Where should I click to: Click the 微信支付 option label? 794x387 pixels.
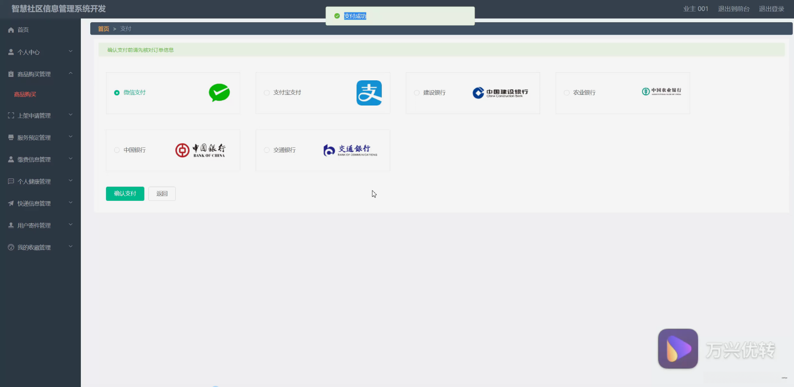coord(135,93)
